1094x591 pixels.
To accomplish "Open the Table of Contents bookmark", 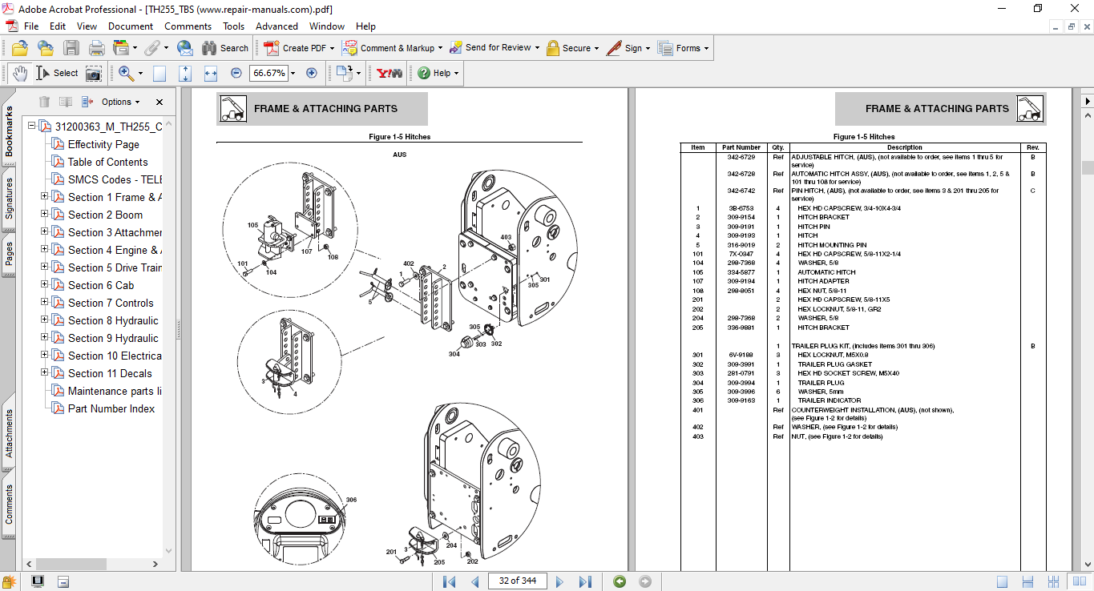I will [x=107, y=162].
